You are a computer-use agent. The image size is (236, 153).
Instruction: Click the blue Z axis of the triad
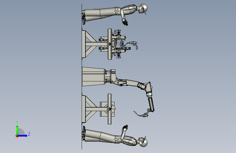pos(22,136)
